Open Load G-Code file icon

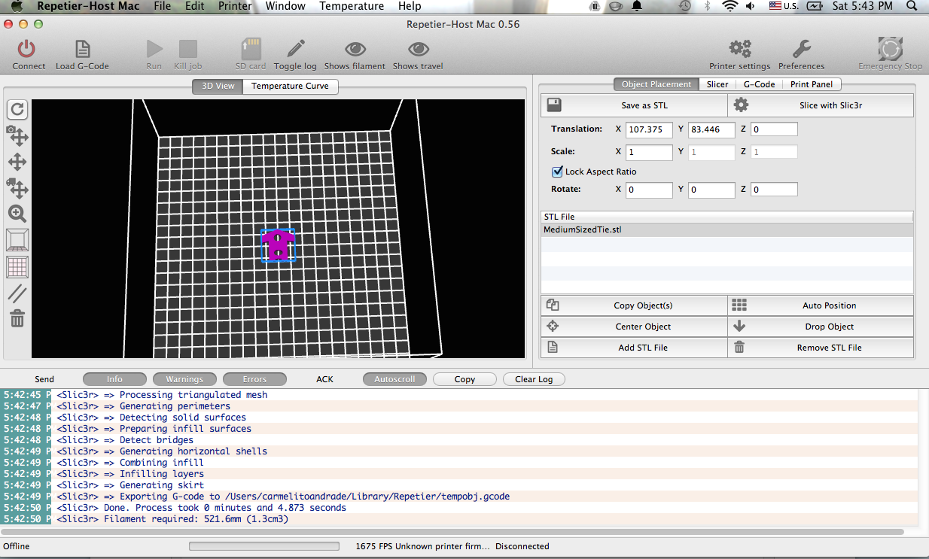click(82, 50)
